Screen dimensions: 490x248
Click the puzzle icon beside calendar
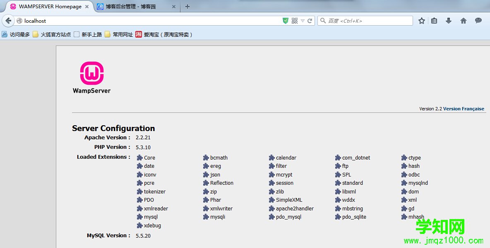[x=272, y=157]
